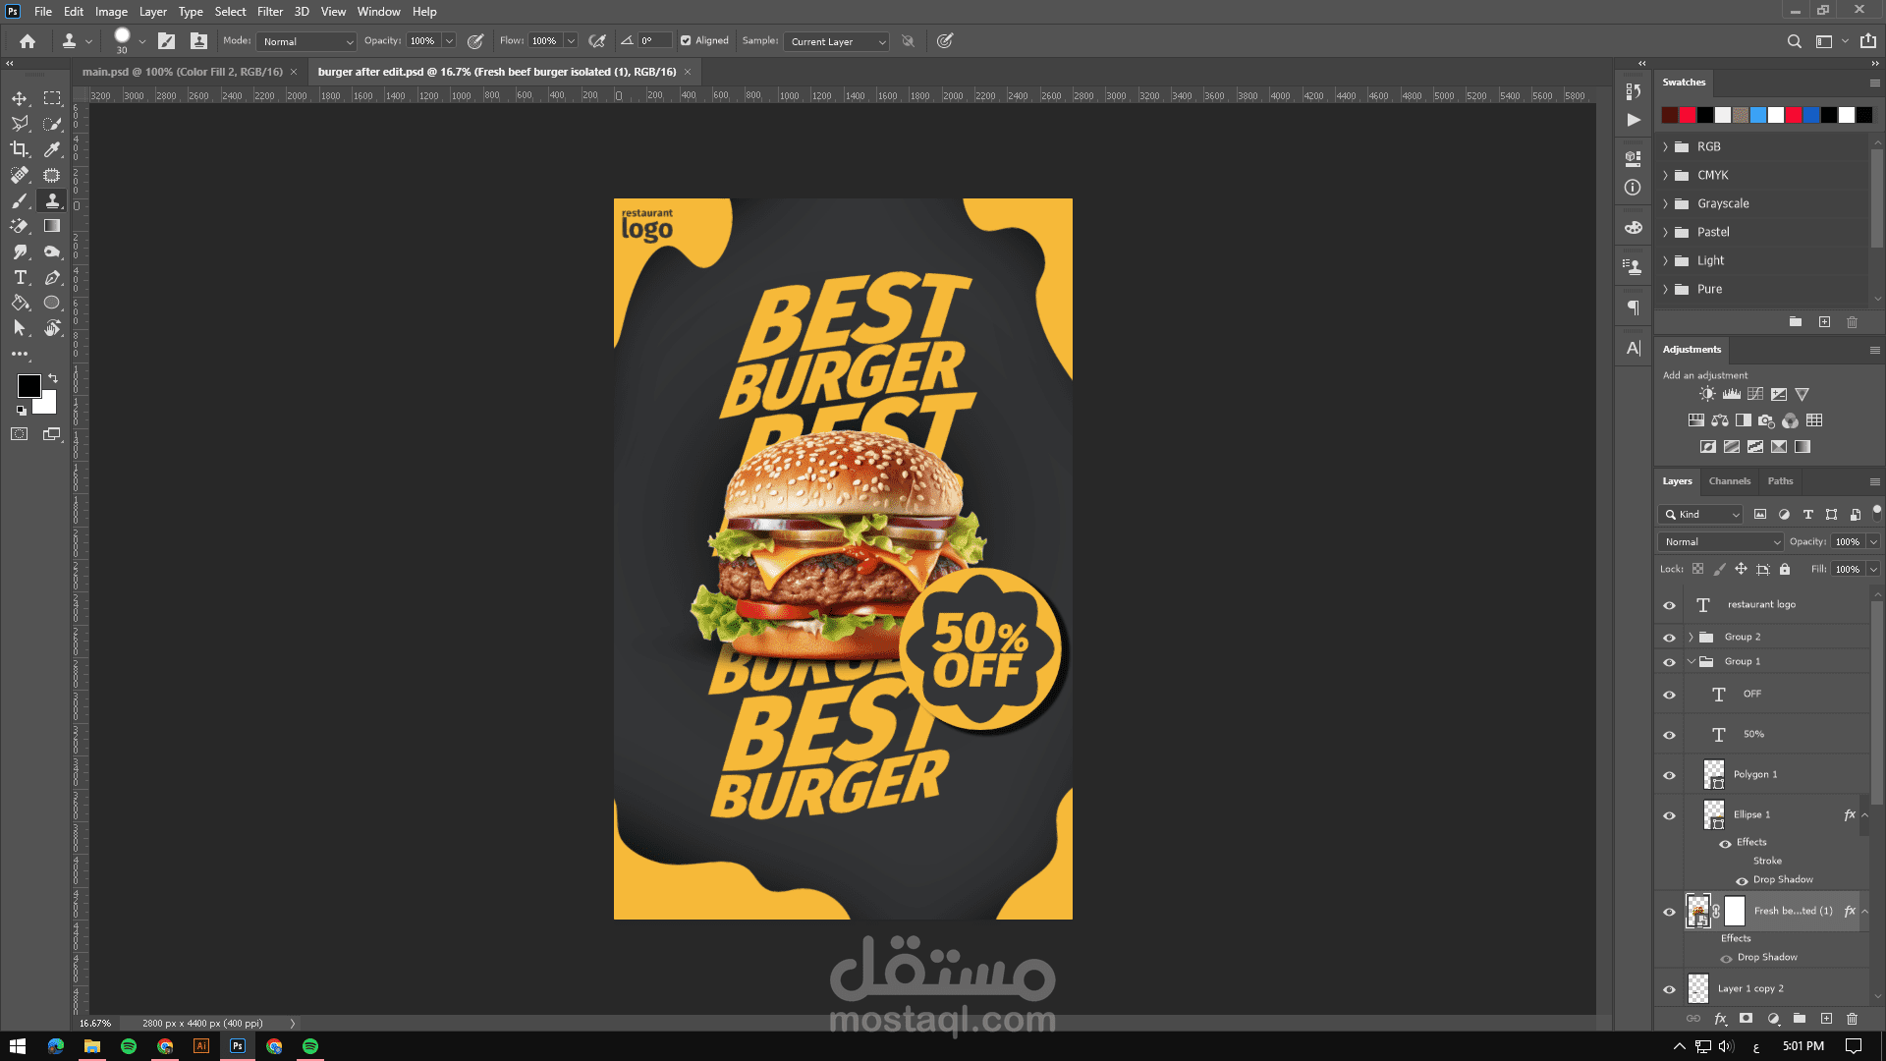
Task: Open the Filter menu
Action: 269,12
